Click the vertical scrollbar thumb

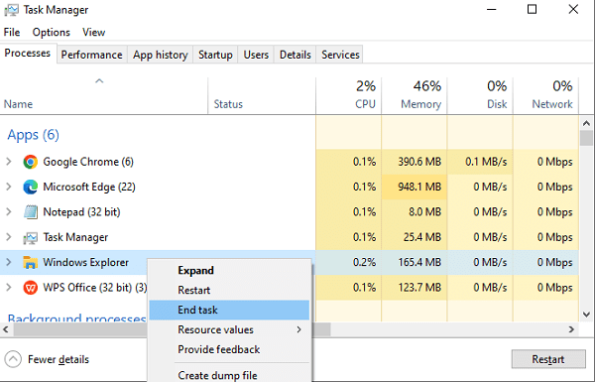pyautogui.click(x=586, y=138)
